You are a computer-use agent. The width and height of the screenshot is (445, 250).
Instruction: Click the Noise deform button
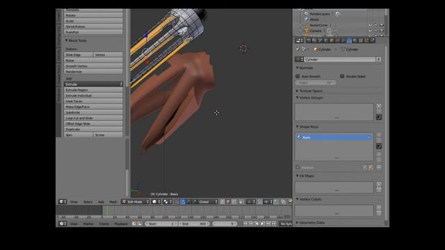pos(93,60)
